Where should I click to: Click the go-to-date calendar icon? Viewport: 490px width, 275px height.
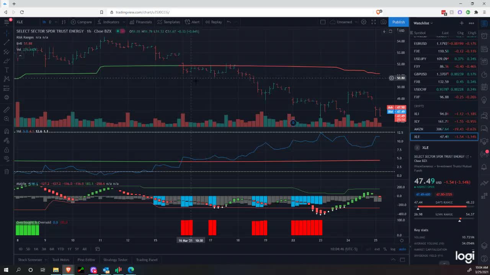[x=97, y=249]
